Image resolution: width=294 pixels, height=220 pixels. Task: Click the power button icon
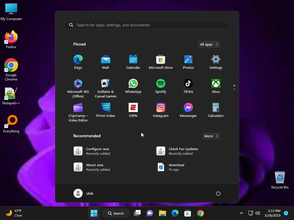coord(218,193)
